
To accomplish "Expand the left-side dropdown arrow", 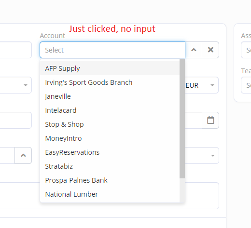I will point(26,85).
